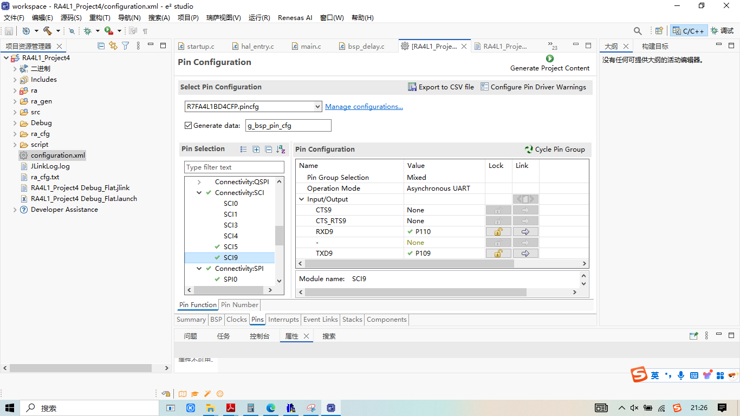Expand the Debug folder
The width and height of the screenshot is (740, 416).
(15, 123)
